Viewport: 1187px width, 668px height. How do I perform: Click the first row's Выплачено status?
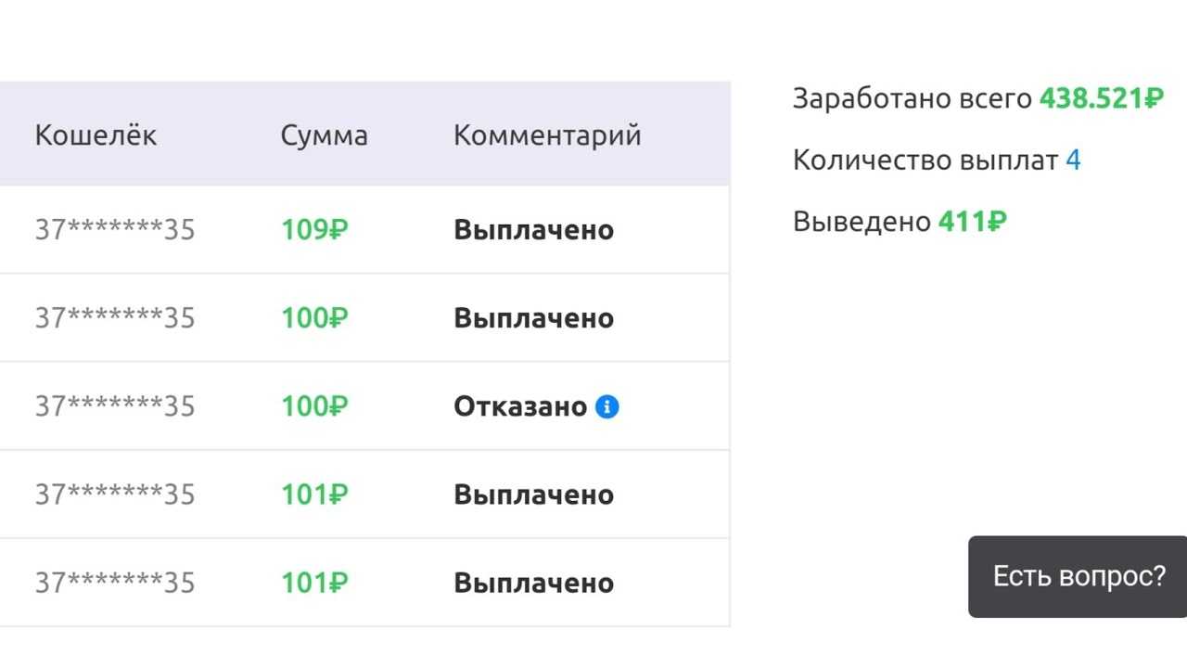[x=533, y=230]
